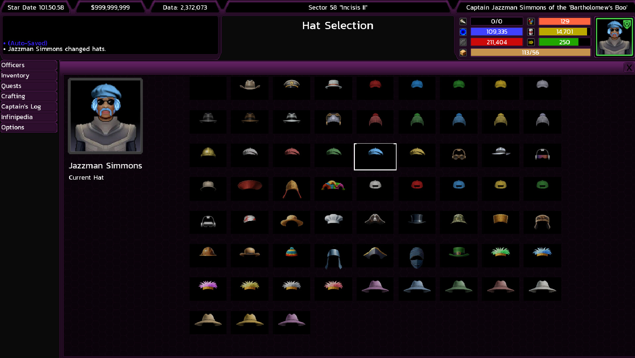Select the white chef hat

coord(333,222)
